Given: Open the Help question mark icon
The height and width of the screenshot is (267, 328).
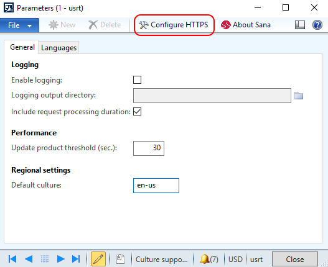Looking at the screenshot, I should [317, 25].
